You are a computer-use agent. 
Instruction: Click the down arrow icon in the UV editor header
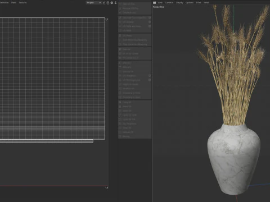point(115,3)
